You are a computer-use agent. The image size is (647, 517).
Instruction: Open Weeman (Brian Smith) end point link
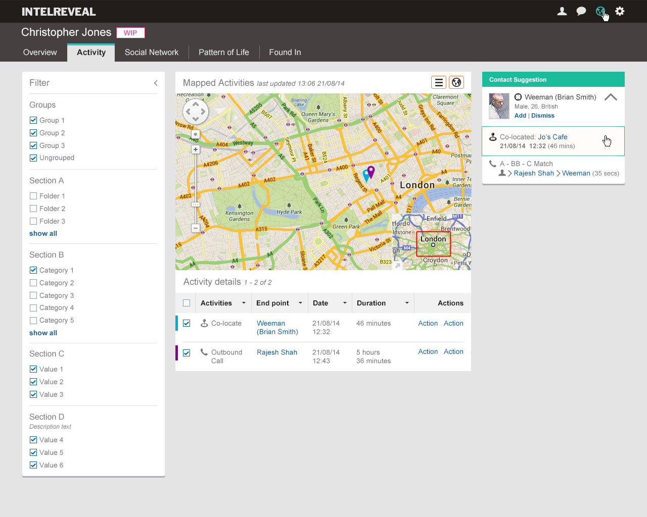(277, 327)
